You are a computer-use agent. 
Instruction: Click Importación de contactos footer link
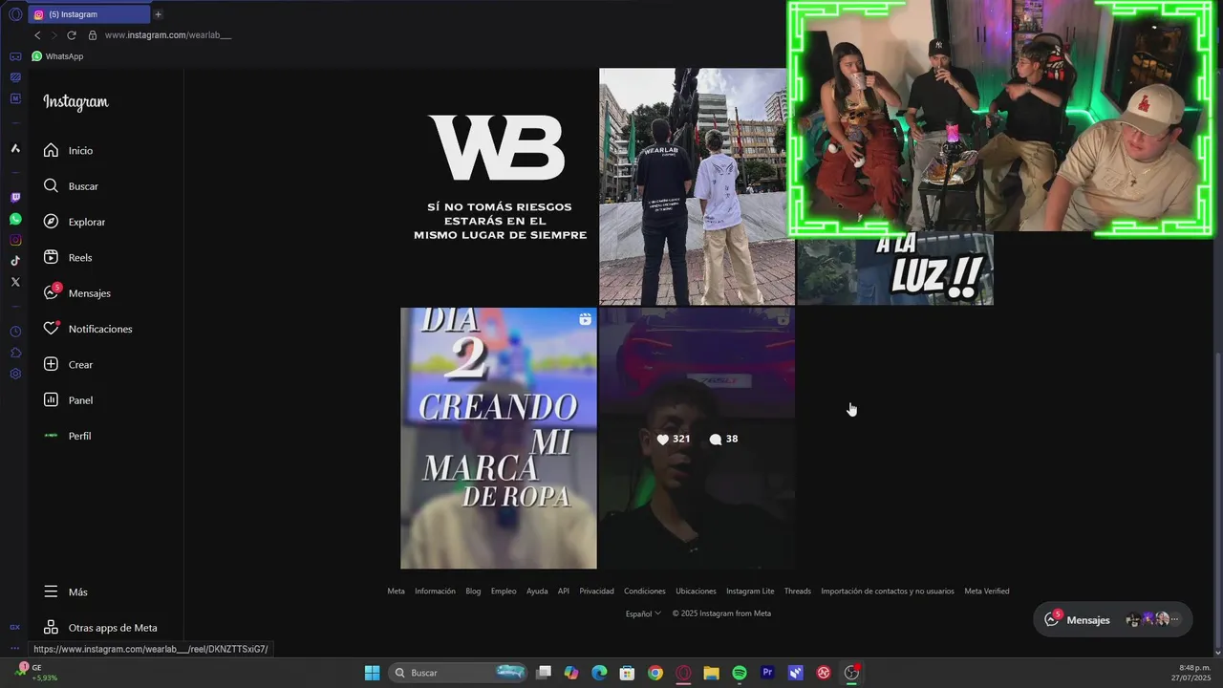click(888, 591)
